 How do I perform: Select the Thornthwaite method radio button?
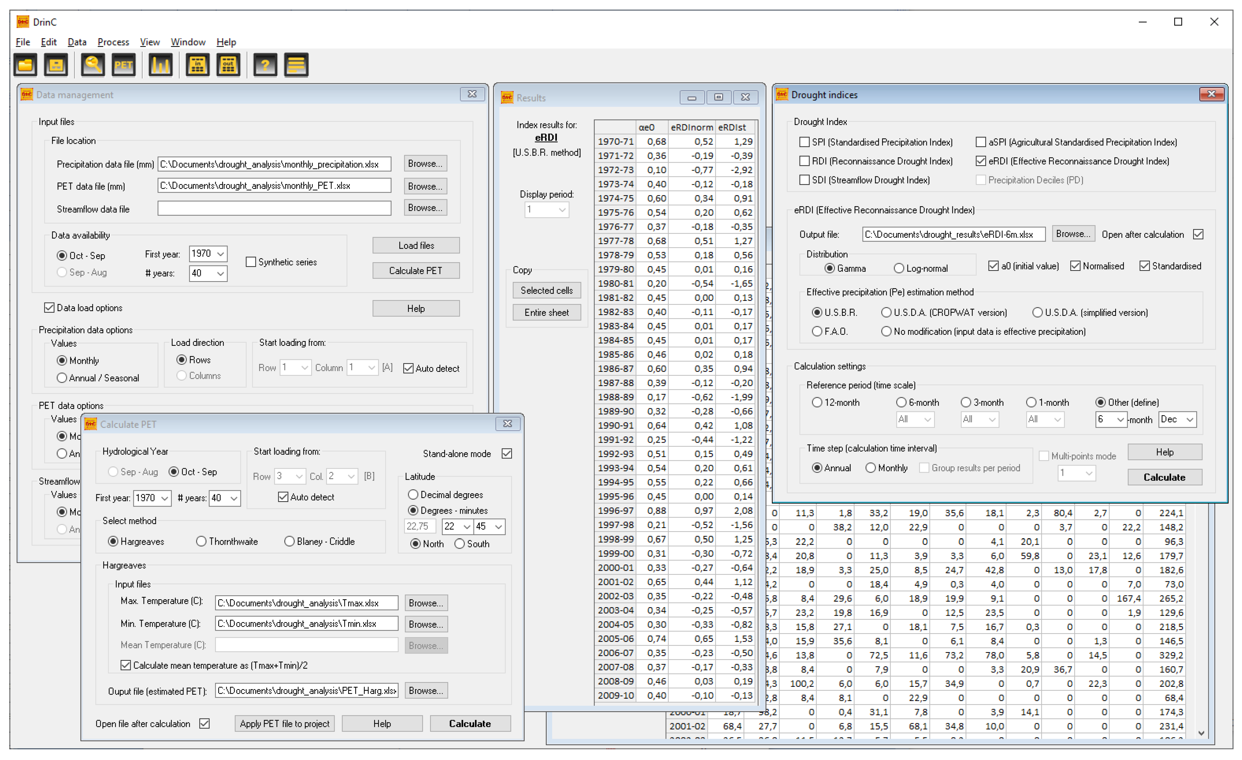(x=201, y=541)
